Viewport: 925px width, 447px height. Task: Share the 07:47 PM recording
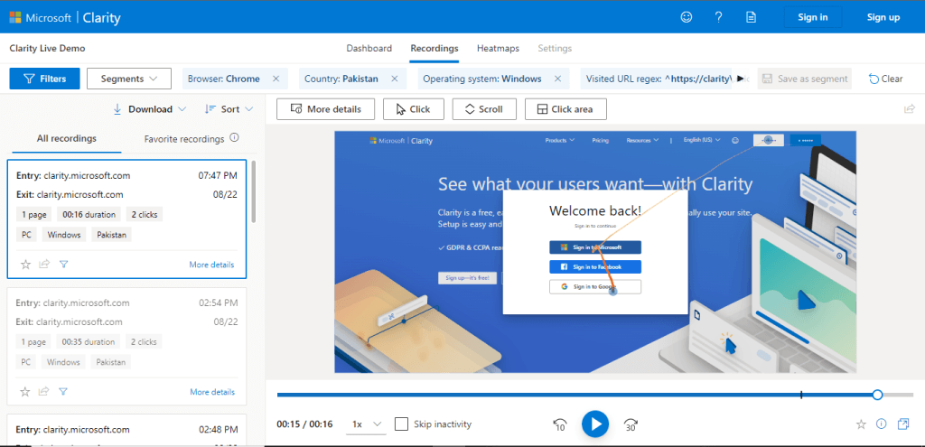(x=44, y=265)
